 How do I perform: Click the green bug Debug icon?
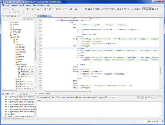click(x=27, y=9)
